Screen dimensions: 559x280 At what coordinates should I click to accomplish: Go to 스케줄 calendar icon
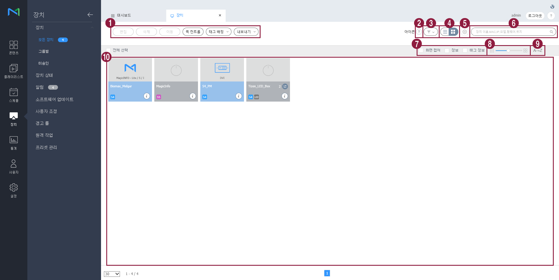pyautogui.click(x=13, y=95)
